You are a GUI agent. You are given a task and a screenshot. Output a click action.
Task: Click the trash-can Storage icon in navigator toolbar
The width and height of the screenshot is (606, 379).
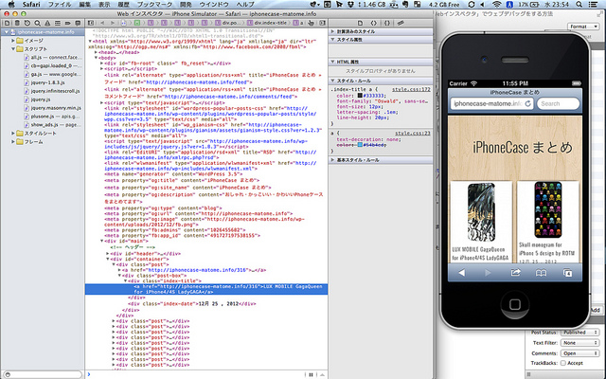point(17,23)
